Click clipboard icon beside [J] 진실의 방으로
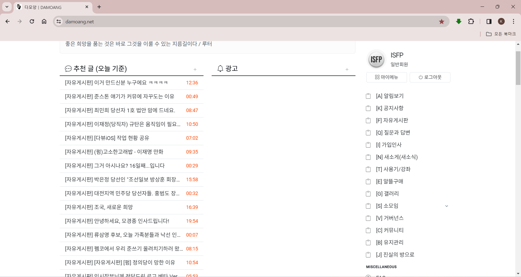521x277 pixels. tap(368, 255)
